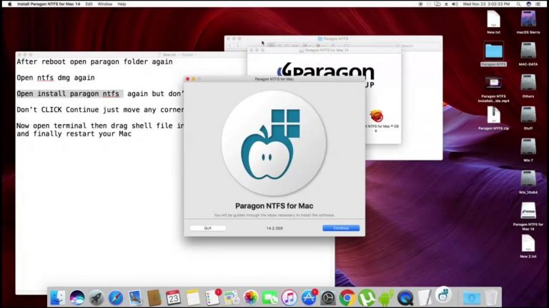Open Google Chrome in the Dock
Image resolution: width=549 pixels, height=308 pixels.
(x=347, y=298)
